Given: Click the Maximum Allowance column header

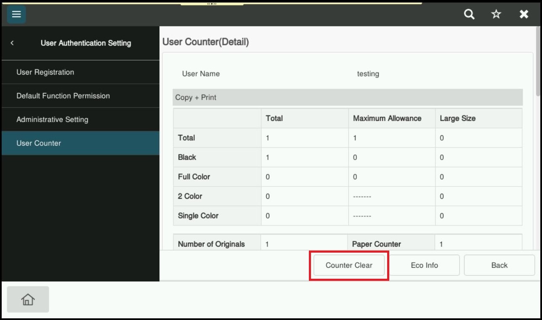Looking at the screenshot, I should pos(387,118).
